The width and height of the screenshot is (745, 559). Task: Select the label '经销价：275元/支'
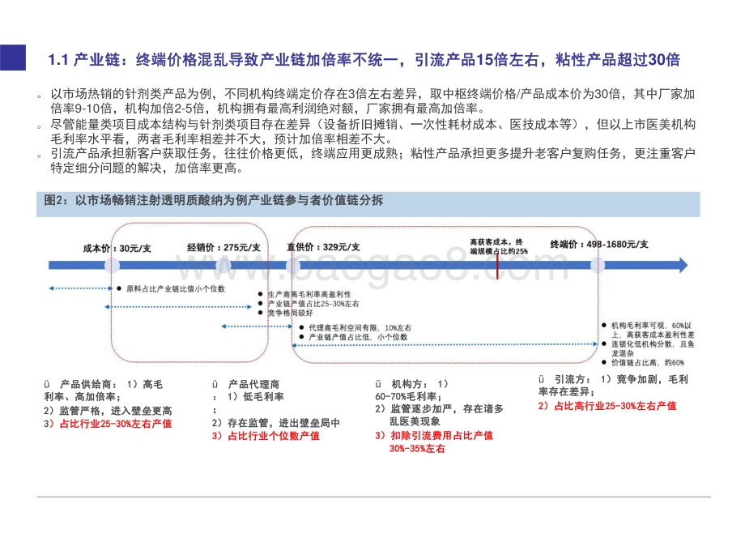(223, 247)
